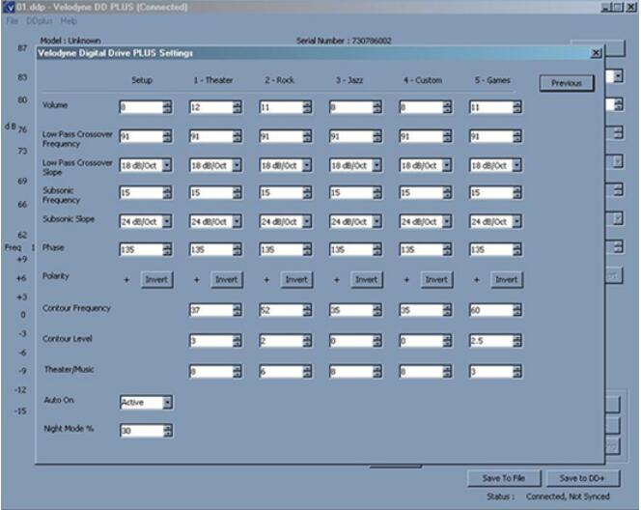Invert polarity for 3 - Jazz preset
641x510 pixels.
tap(366, 280)
